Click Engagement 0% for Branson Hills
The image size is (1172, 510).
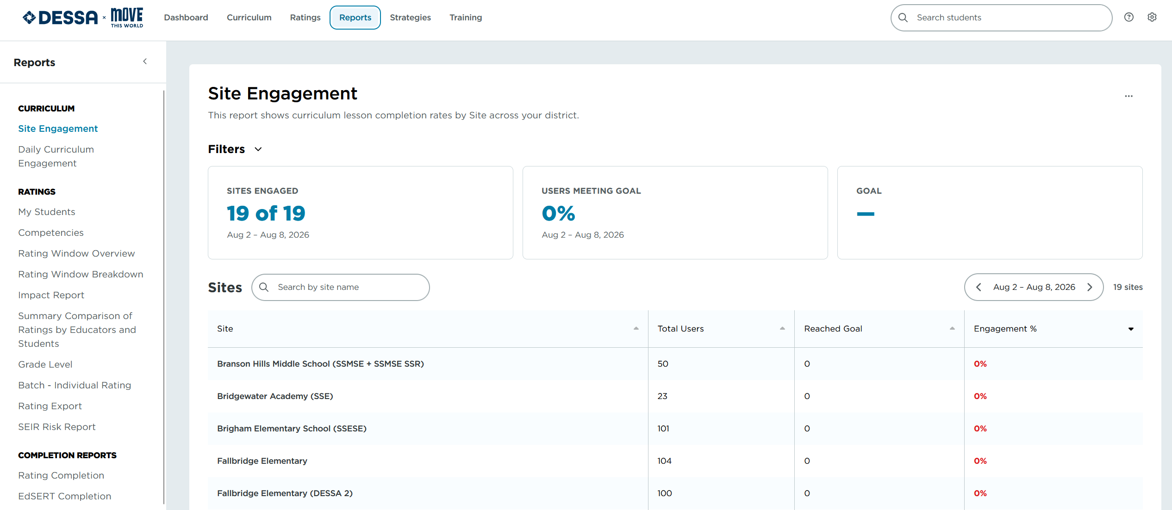pos(980,364)
